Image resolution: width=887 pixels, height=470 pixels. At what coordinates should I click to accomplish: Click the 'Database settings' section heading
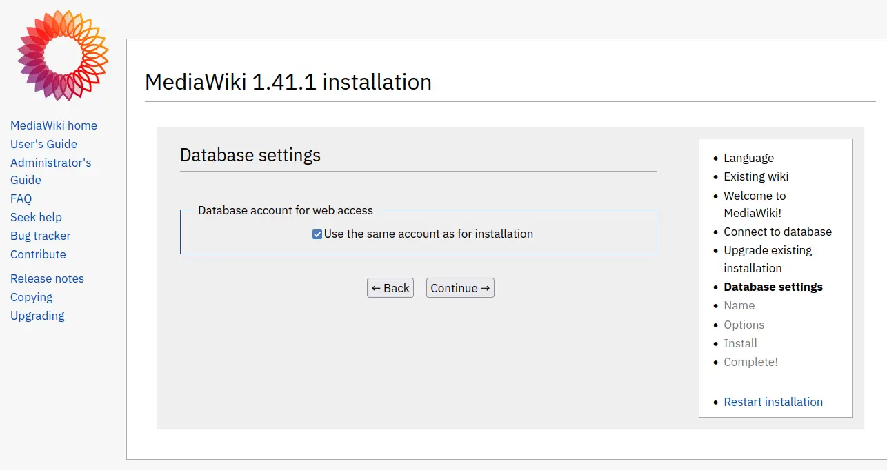[x=250, y=155]
